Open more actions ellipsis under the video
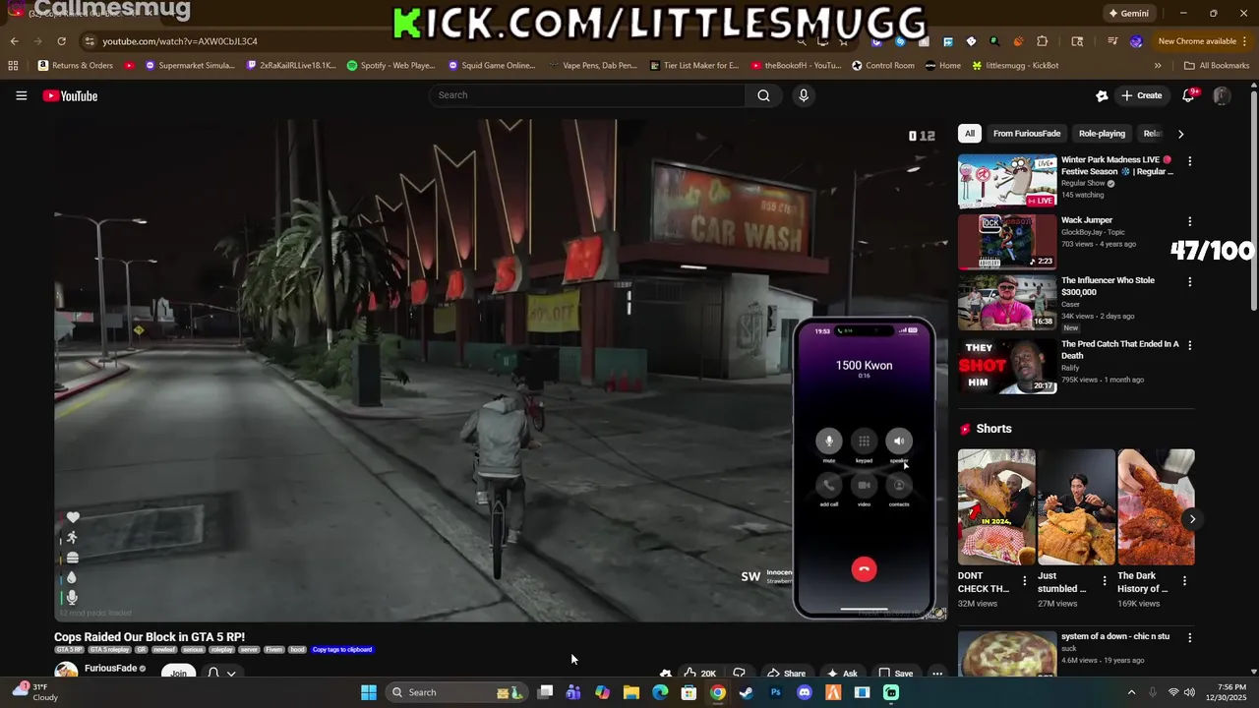1259x708 pixels. click(937, 674)
